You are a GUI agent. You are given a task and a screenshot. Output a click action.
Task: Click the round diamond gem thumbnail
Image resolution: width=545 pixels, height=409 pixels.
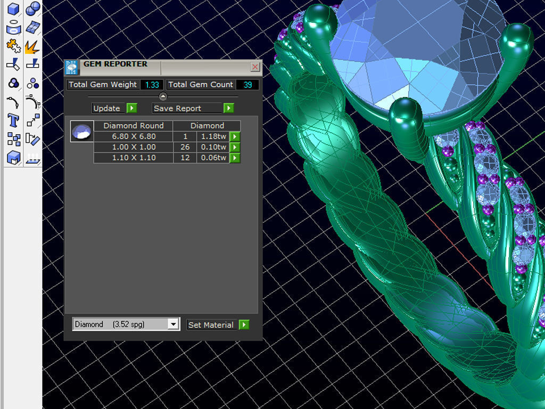(82, 132)
